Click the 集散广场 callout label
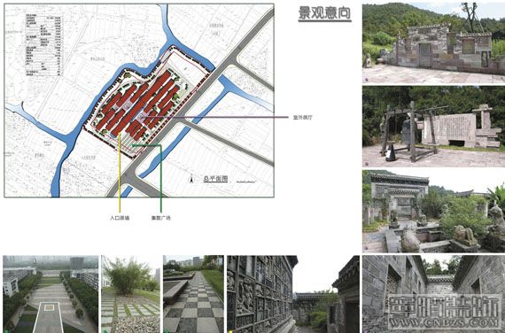Viewport: 505px width, 333px height. 160,218
